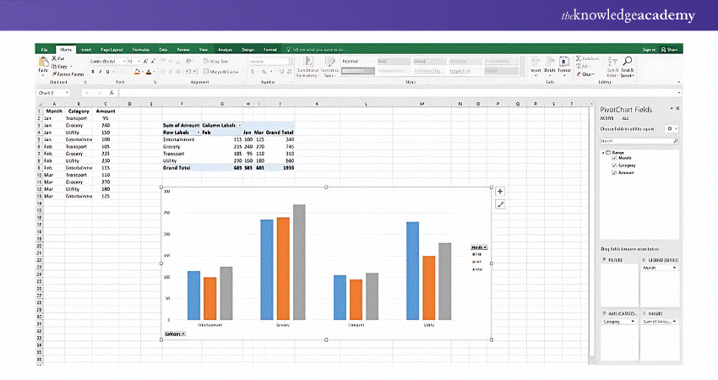The width and height of the screenshot is (718, 380).
Task: Click the Format Painter tool
Action: pos(69,74)
